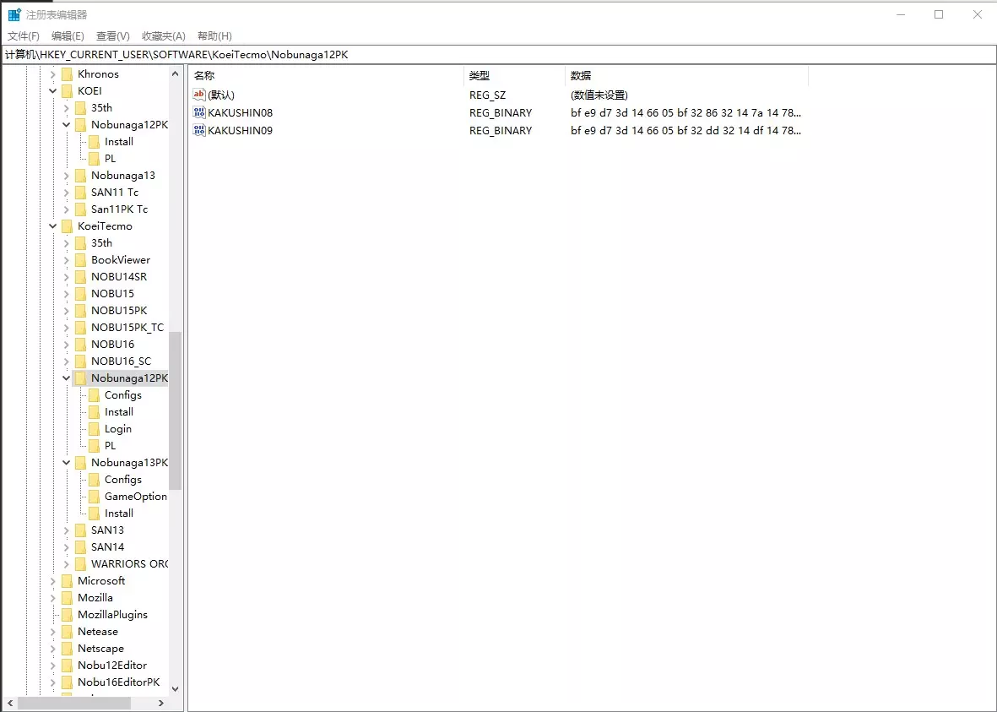Expand the 35th key under KoeiTecmo
This screenshot has width=997, height=712.
(66, 243)
